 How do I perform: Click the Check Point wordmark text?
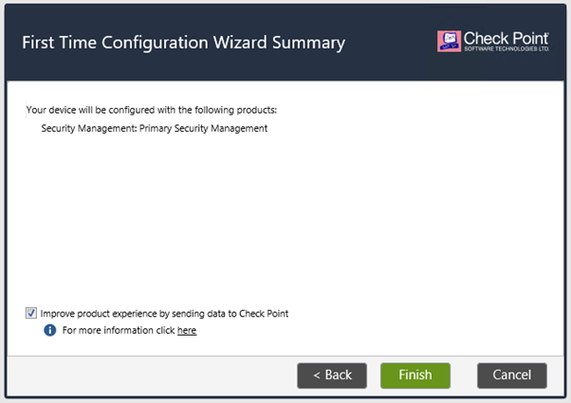click(504, 37)
